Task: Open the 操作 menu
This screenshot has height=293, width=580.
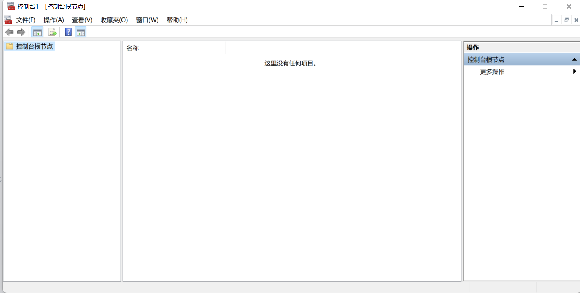Action: 53,20
